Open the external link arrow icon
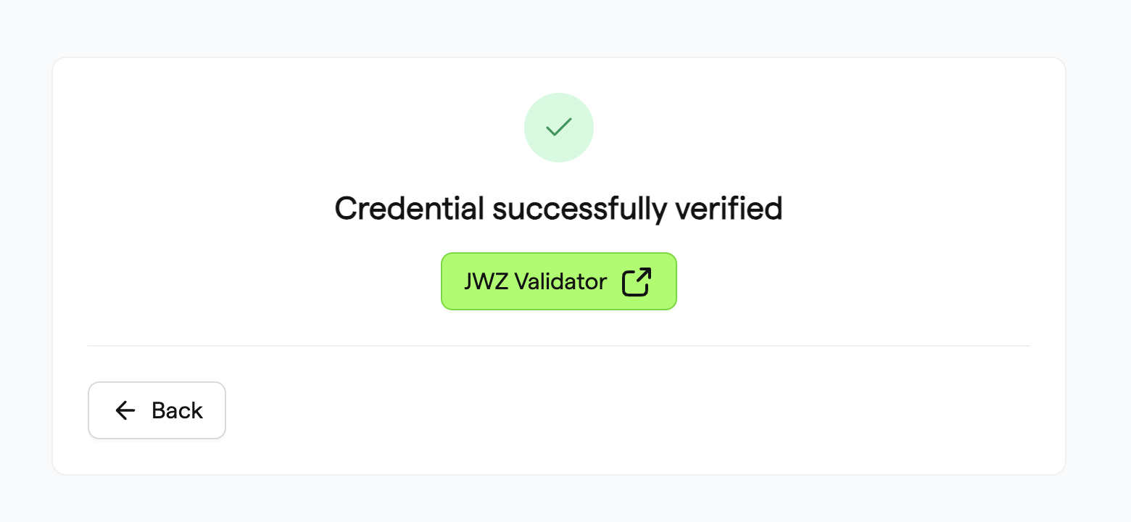 click(x=637, y=281)
